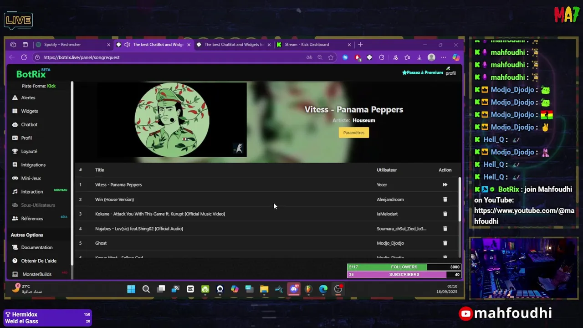Open the Alertes sidebar section
This screenshot has height=328, width=583.
tap(28, 97)
